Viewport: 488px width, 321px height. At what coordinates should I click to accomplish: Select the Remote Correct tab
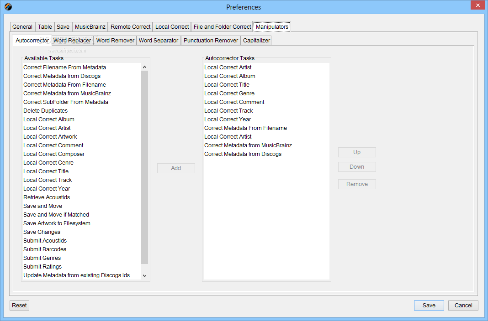(x=130, y=27)
